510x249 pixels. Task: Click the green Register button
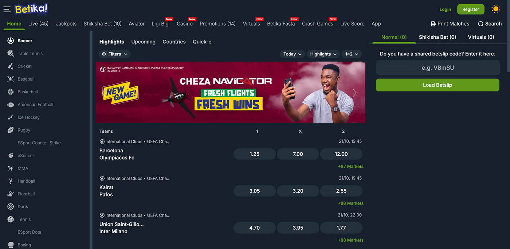coord(471,9)
